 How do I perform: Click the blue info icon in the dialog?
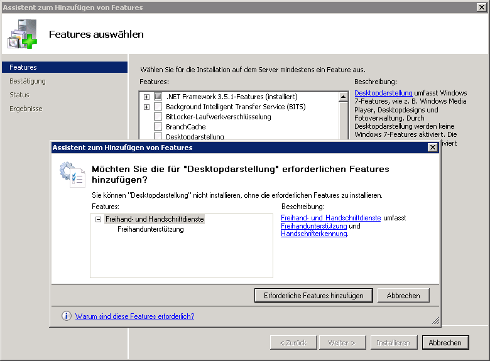point(66,316)
